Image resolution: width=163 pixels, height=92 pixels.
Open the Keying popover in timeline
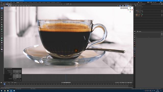click(9, 83)
